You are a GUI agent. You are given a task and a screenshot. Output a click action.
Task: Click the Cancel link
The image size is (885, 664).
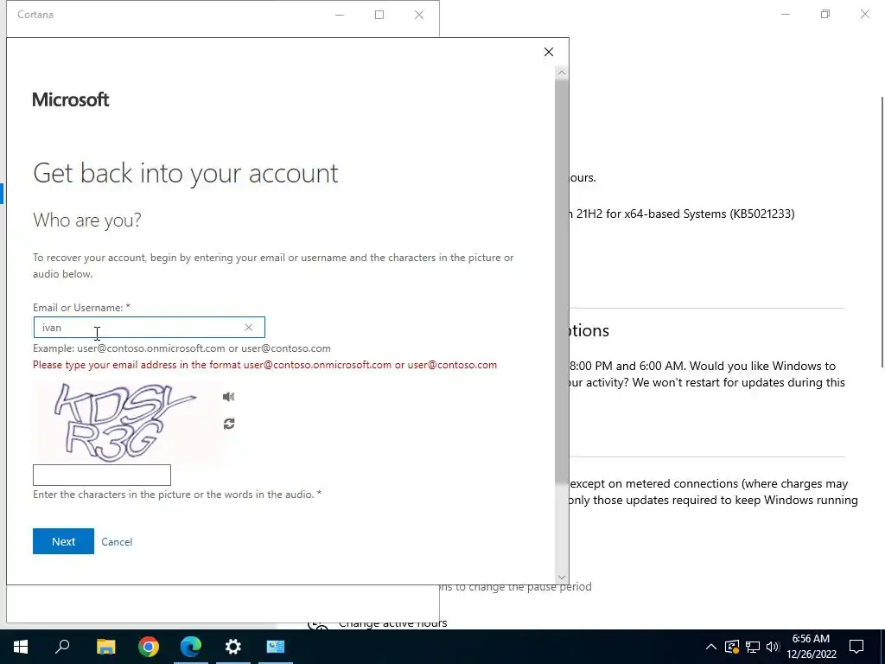click(117, 542)
